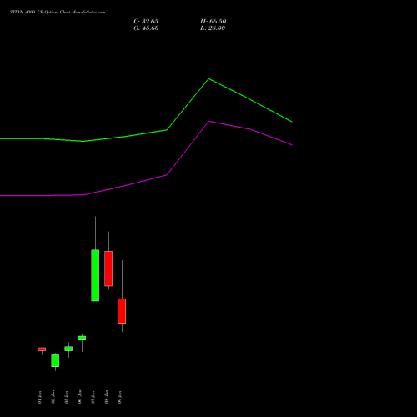
Task: Click the green candlestick above date 02
Action: [x=55, y=360]
